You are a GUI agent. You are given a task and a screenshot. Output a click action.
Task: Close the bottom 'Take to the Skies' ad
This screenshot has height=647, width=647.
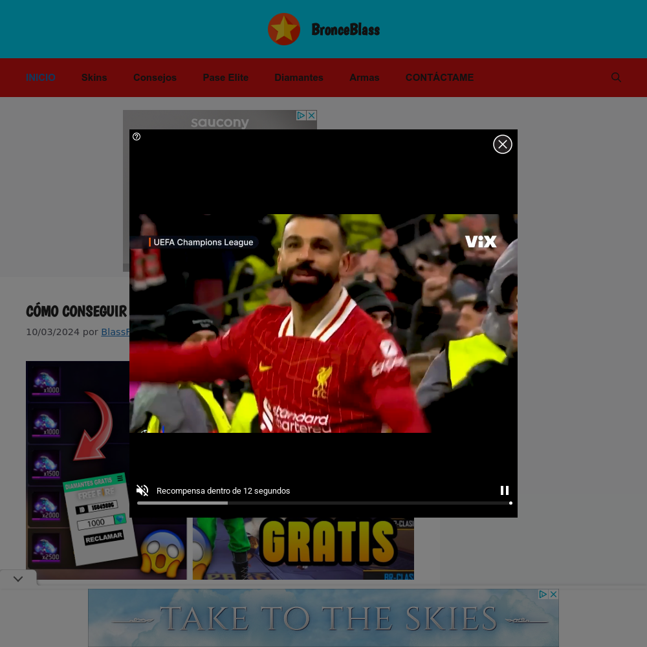coord(553,594)
